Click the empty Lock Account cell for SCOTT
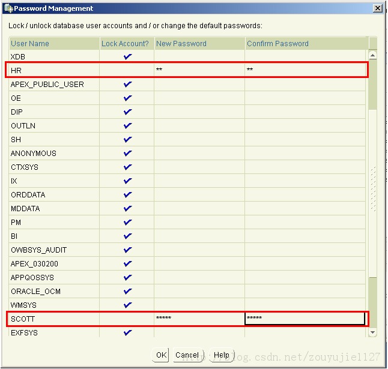This screenshot has width=388, height=369. click(127, 319)
